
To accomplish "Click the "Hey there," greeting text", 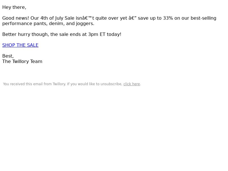I will (14, 7).
